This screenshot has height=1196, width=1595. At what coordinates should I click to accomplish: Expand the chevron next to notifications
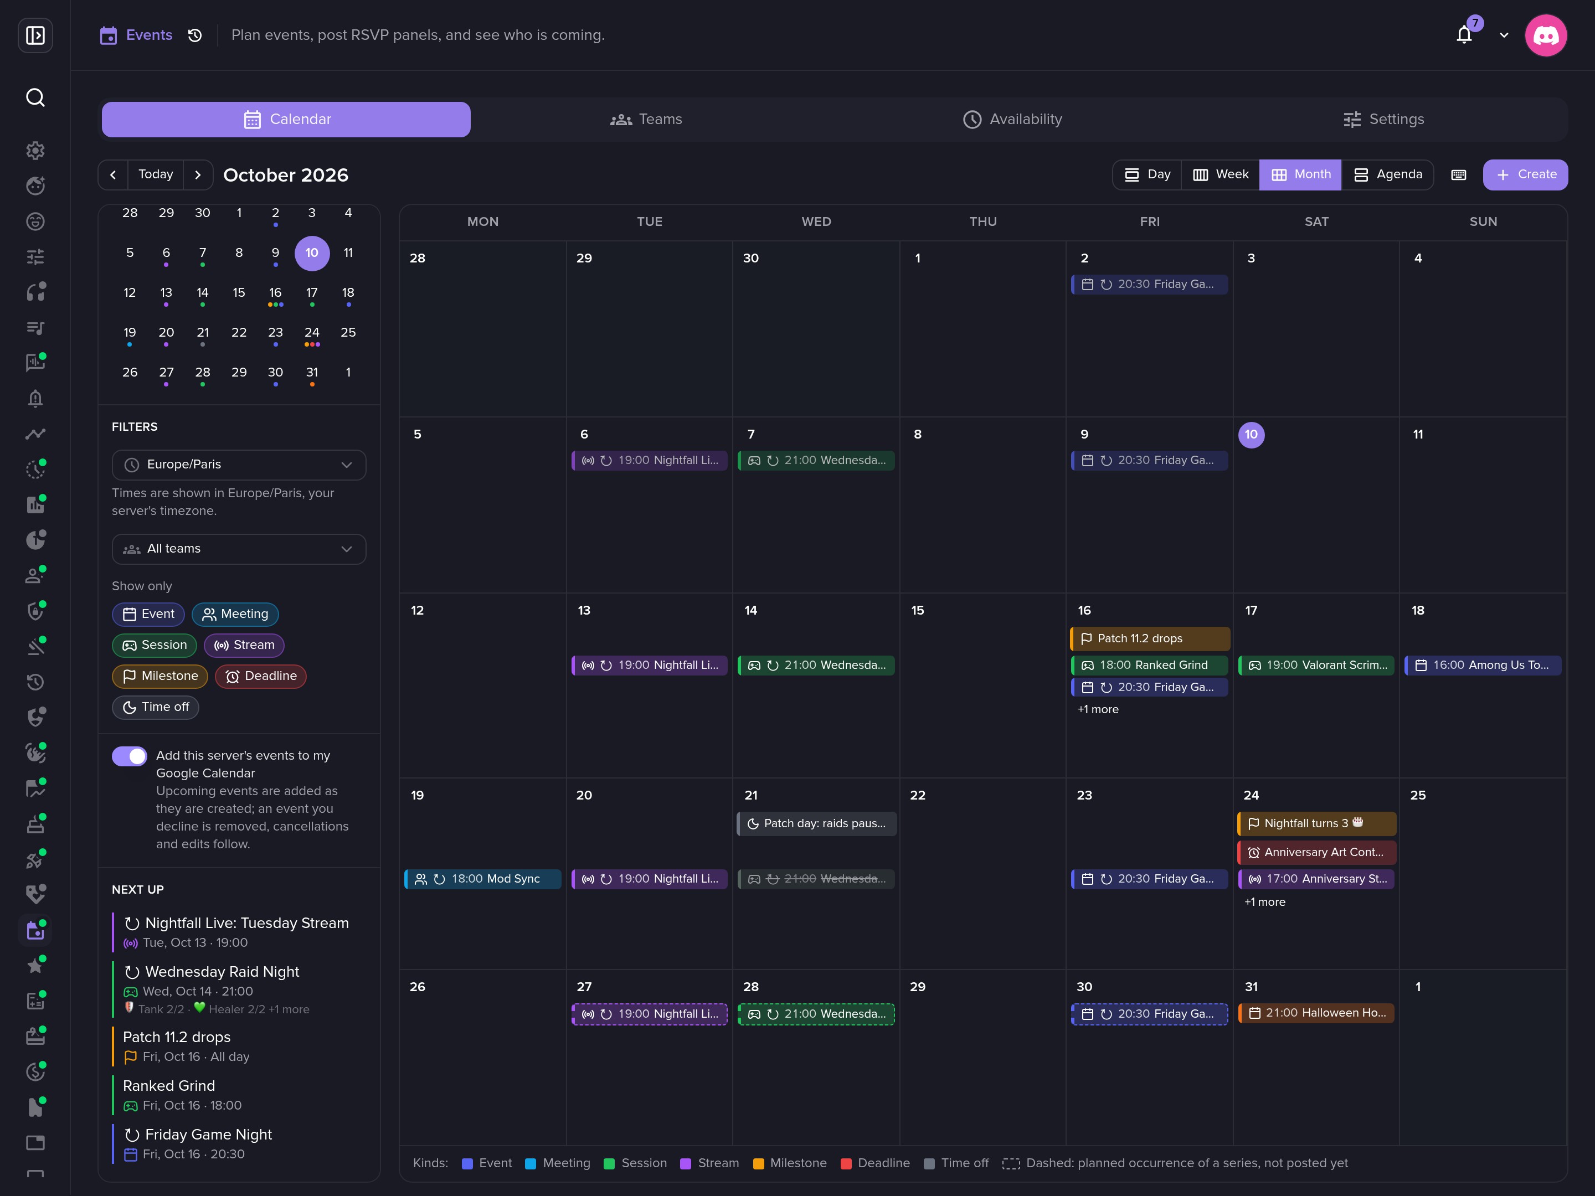[1504, 34]
